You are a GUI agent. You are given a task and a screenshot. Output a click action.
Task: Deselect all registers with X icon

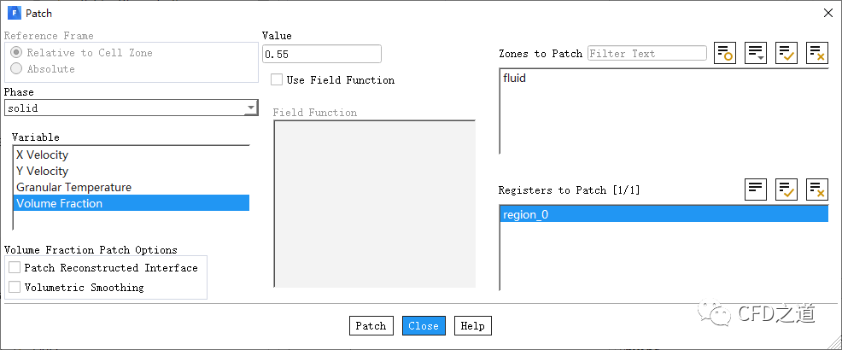click(x=817, y=190)
